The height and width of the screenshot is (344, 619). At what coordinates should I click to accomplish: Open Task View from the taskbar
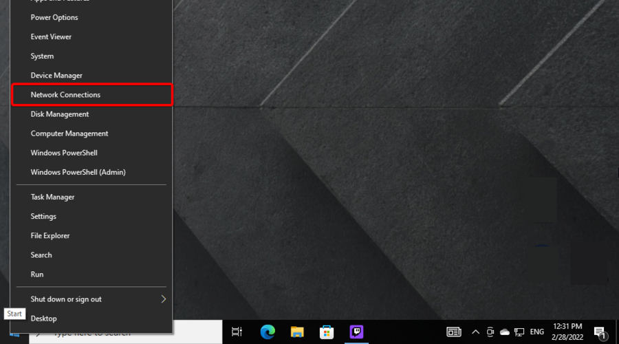tap(237, 332)
